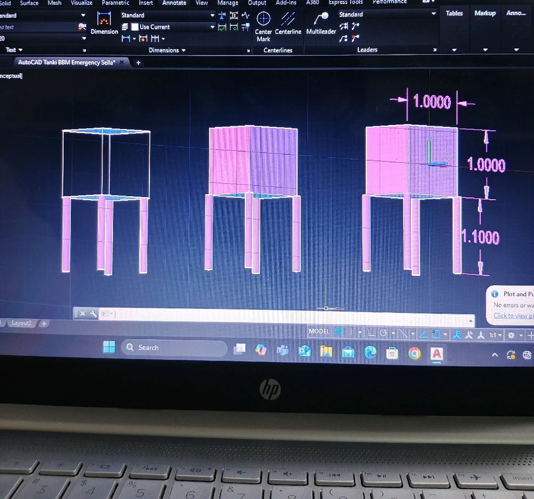Open command line customize wrench icon
The image size is (534, 499).
93,314
